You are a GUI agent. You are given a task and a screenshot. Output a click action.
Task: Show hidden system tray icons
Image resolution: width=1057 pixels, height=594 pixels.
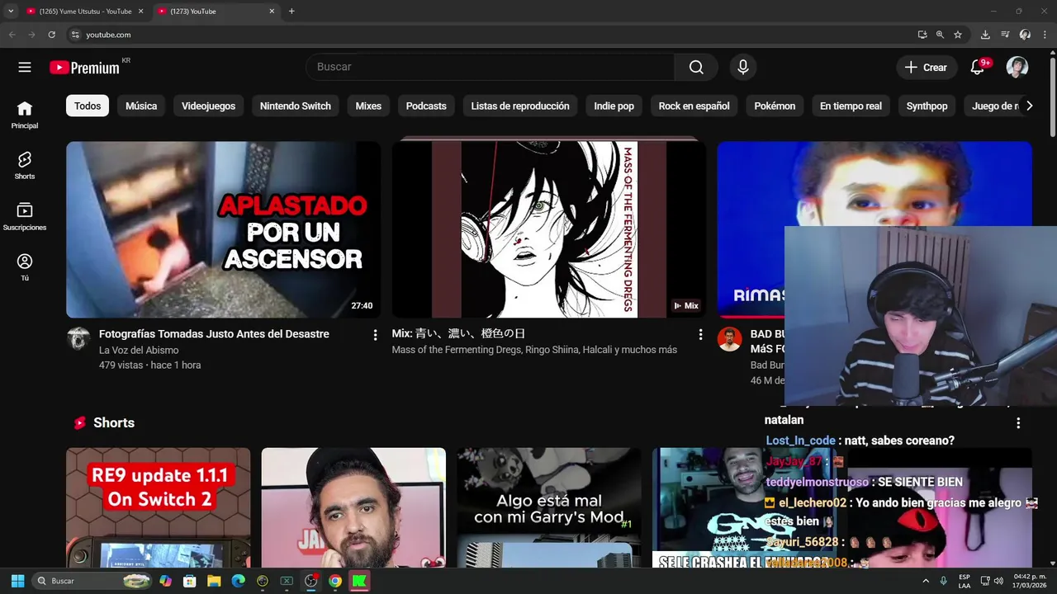[x=926, y=581]
